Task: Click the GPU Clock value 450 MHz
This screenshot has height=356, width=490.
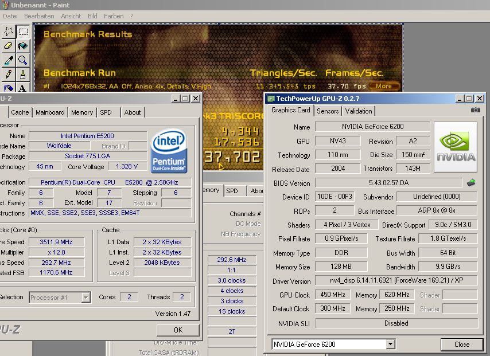Action: point(333,295)
